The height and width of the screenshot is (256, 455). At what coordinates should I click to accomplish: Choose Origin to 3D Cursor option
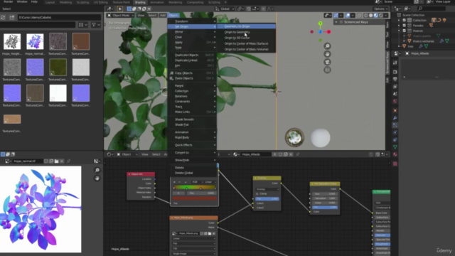[246, 38]
